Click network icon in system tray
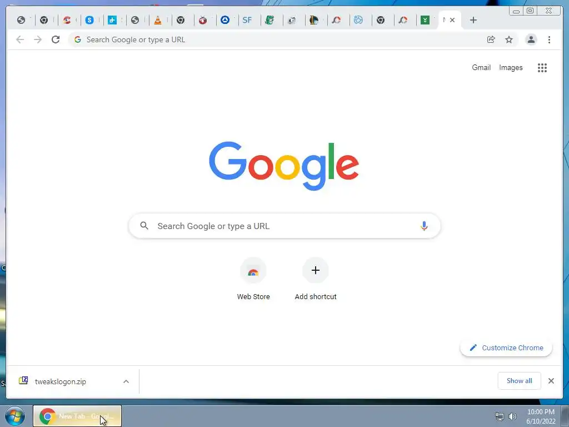Screen dimensions: 569x427 pos(500,416)
